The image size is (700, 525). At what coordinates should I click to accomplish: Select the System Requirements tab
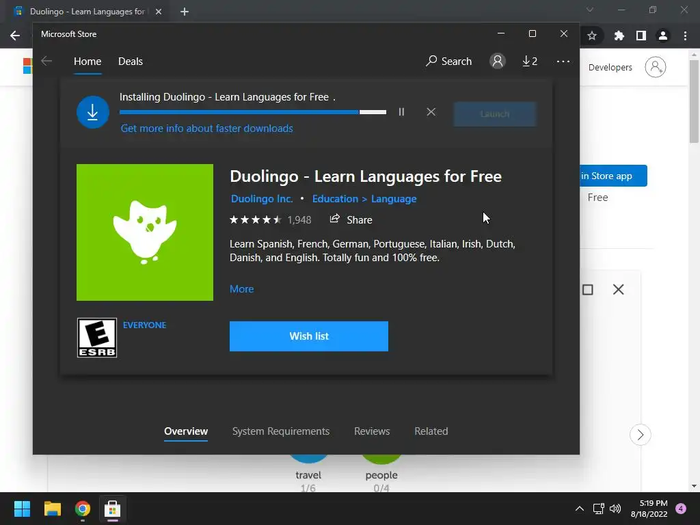tap(281, 431)
